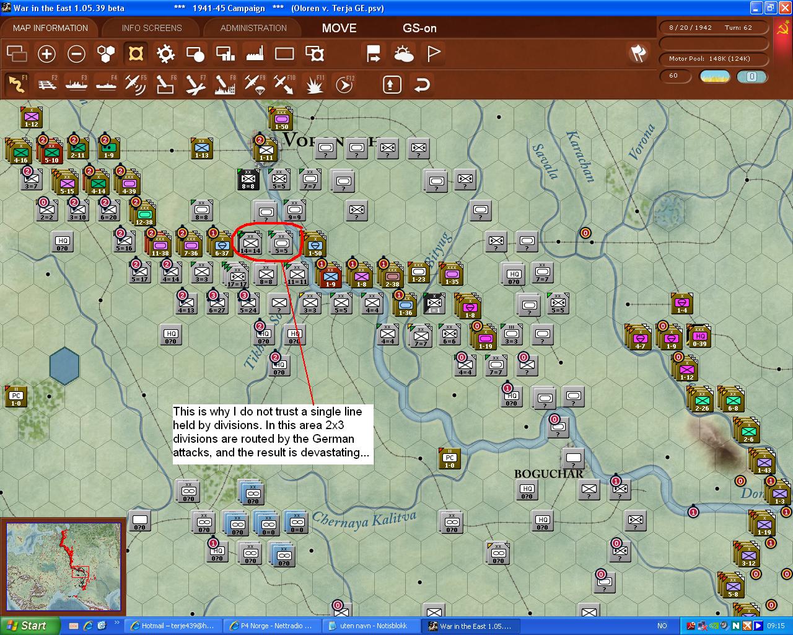Toggle the hex grid display icon
Viewport: 793px width, 635px height.
[106, 54]
